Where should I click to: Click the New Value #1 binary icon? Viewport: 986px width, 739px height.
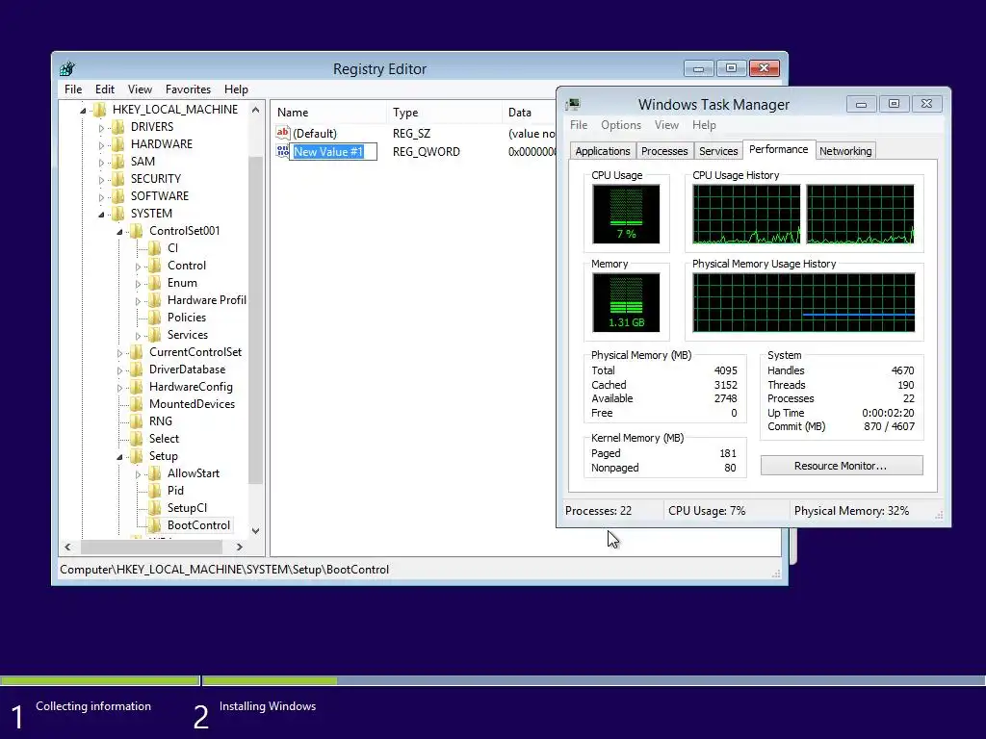pyautogui.click(x=283, y=151)
